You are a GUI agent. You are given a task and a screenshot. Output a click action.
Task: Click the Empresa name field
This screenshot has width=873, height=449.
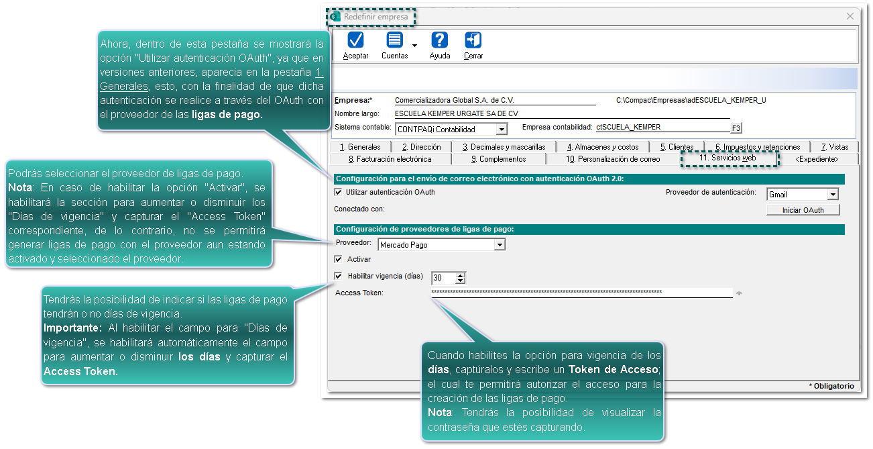(494, 101)
